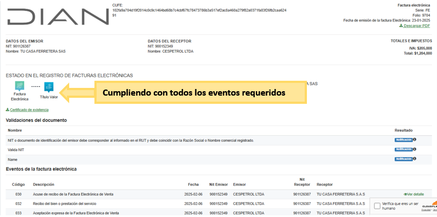Image resolution: width=437 pixels, height=217 pixels.
Task: Click Notificación badge in the RUT validation row
Action: click(x=404, y=140)
